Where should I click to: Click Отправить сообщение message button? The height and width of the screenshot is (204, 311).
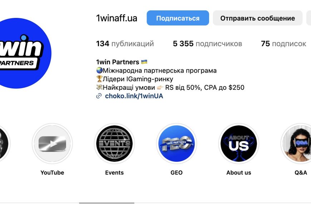click(257, 18)
